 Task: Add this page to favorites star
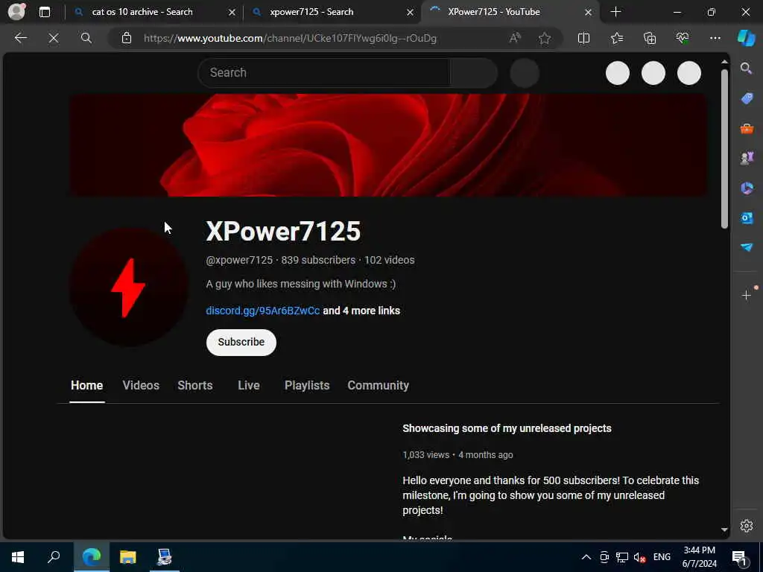(x=545, y=38)
